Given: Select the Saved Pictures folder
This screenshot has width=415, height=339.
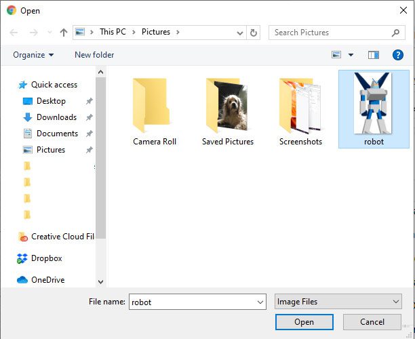Looking at the screenshot, I should tap(228, 112).
